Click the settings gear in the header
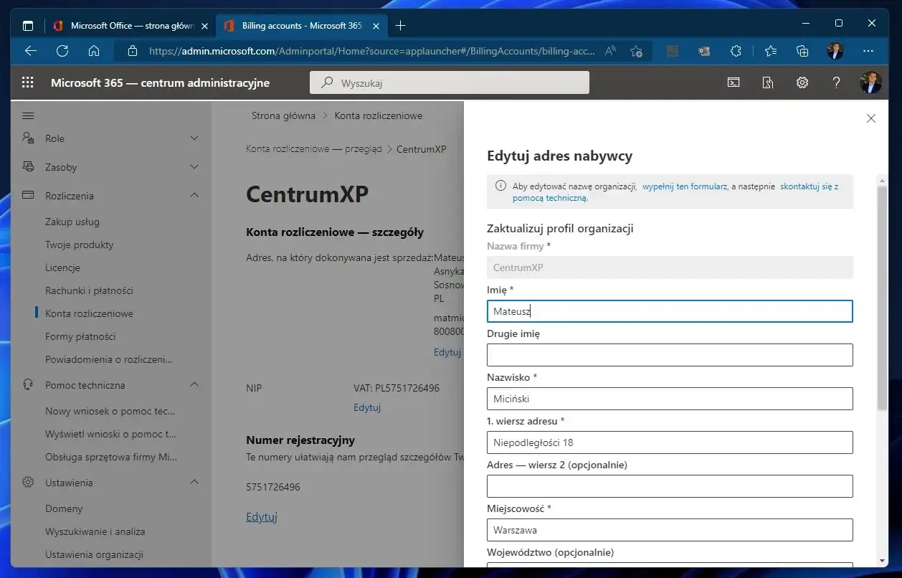Viewport: 902px width, 578px height. (802, 82)
